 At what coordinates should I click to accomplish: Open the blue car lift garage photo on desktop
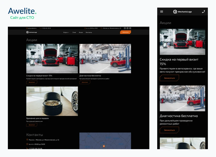(x=105, y=59)
